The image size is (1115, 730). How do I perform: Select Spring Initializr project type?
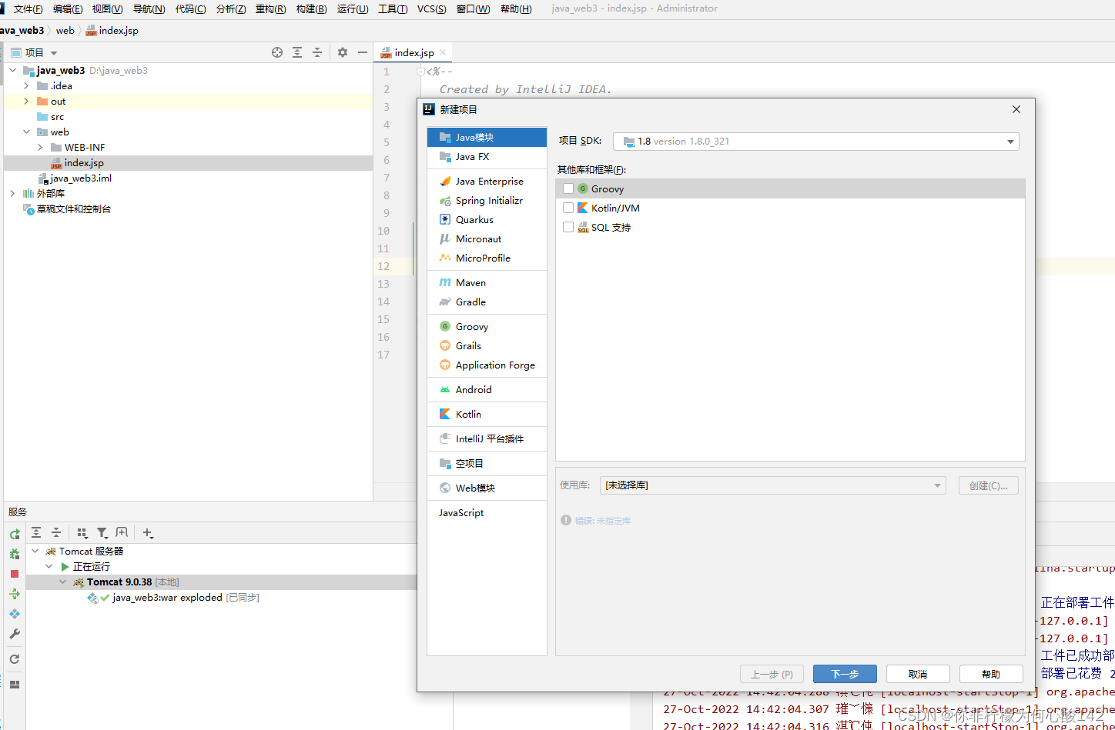487,201
